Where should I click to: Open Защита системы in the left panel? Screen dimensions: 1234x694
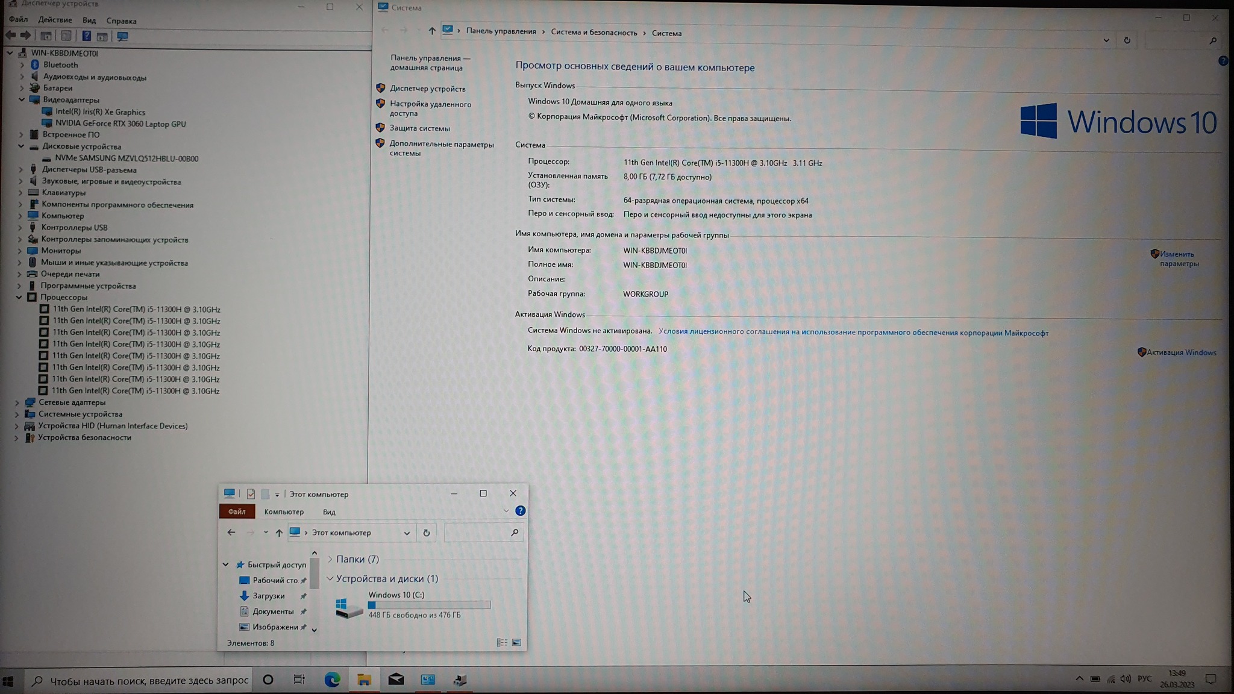coord(419,128)
